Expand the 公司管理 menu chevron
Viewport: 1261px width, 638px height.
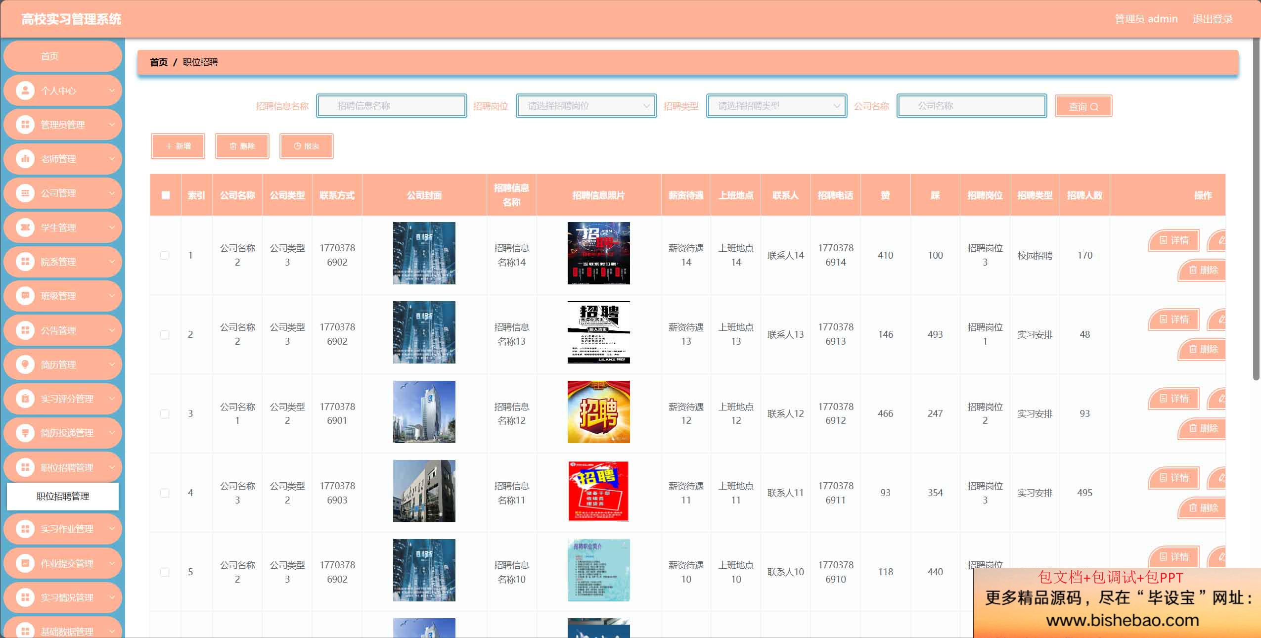[x=112, y=193]
